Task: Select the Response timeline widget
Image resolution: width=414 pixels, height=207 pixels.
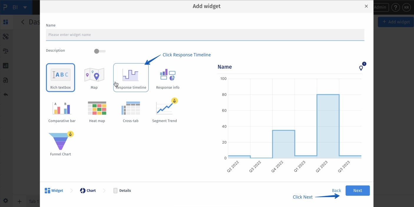Action: (131, 78)
